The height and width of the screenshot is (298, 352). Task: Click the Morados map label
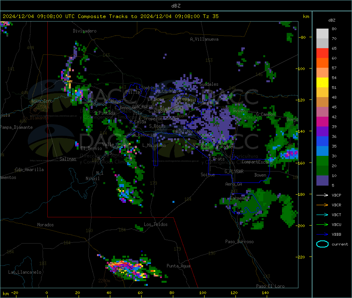[x=45, y=225]
